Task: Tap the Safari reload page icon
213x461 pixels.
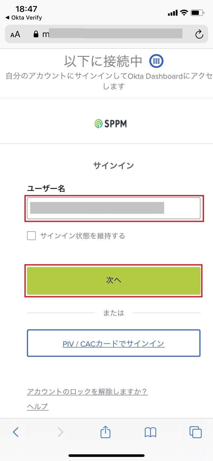Action: coord(199,34)
